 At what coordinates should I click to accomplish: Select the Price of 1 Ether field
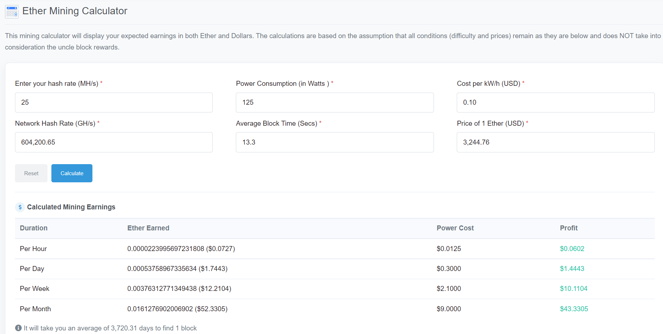point(556,142)
